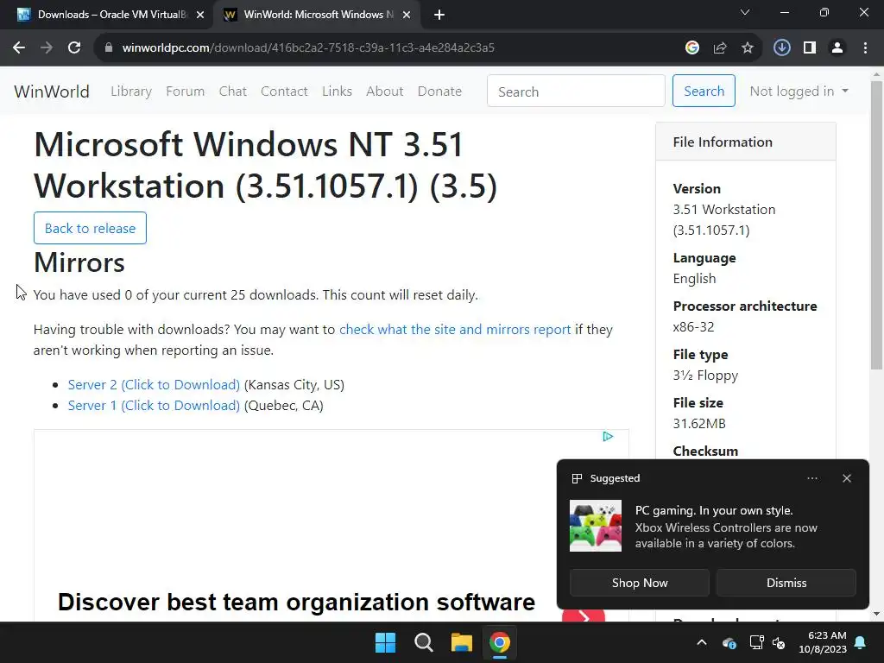884x663 pixels.
Task: Open a new browser tab
Action: [439, 15]
